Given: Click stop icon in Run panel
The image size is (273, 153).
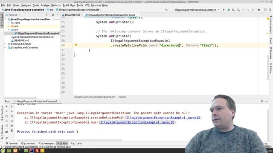Looking at the screenshot, I should (x=6, y=111).
